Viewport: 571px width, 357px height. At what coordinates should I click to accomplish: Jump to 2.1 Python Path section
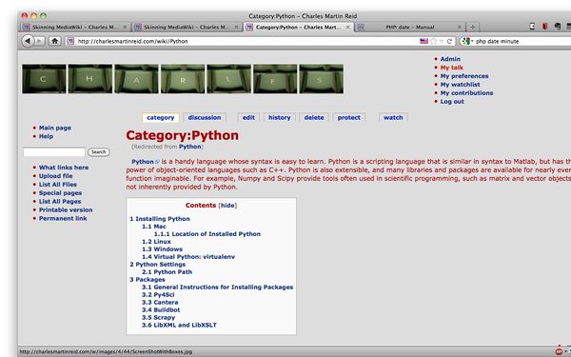[x=167, y=272]
